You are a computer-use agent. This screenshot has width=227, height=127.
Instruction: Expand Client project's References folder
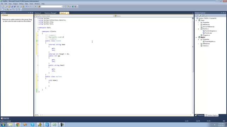pos(199,25)
